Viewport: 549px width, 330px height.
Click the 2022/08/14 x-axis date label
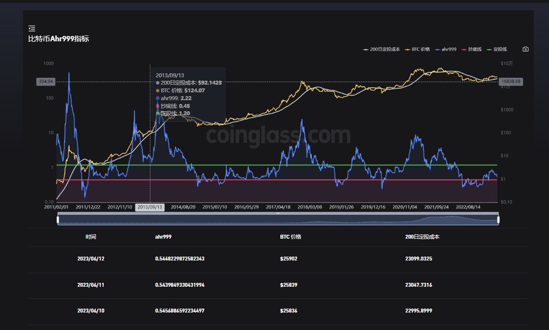(468, 208)
